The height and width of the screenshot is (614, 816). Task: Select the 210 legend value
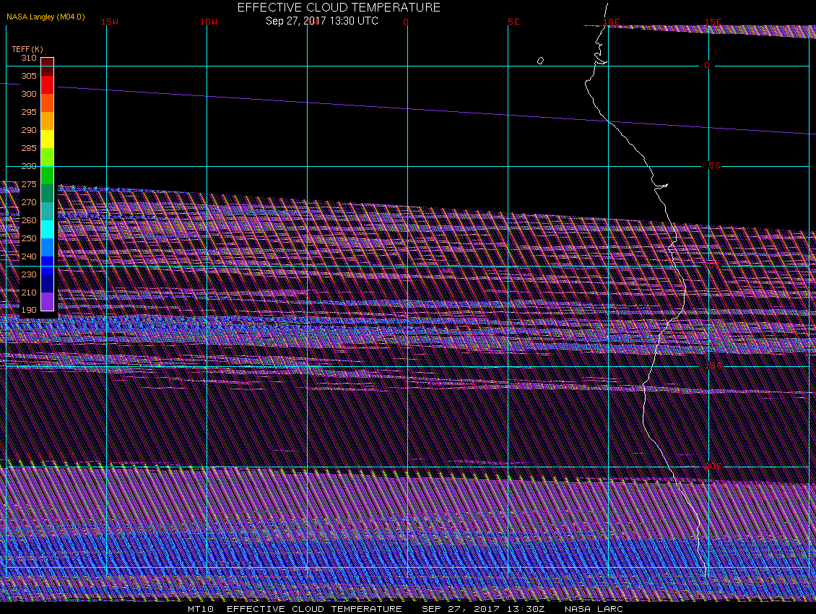point(29,293)
